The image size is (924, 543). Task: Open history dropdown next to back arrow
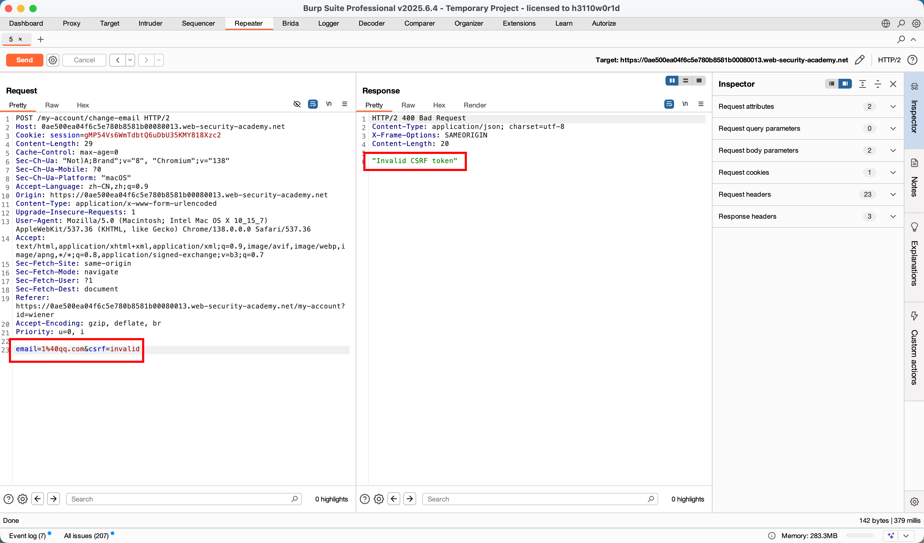pyautogui.click(x=130, y=60)
